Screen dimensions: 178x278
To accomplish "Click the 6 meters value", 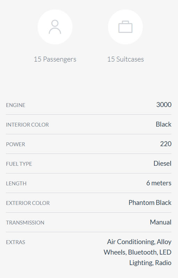I will (159, 183).
